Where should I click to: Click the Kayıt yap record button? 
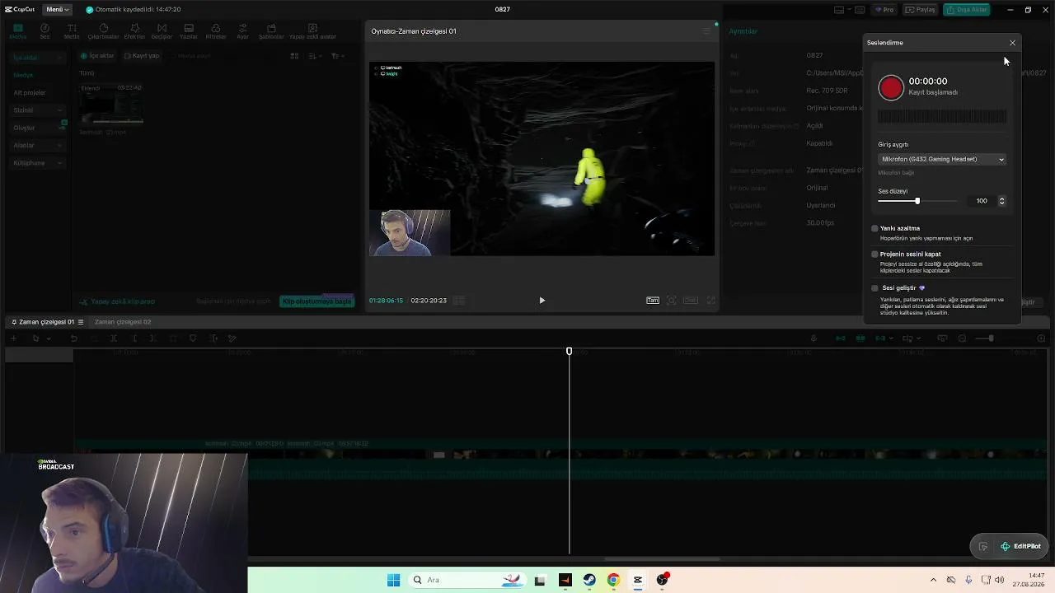(142, 56)
